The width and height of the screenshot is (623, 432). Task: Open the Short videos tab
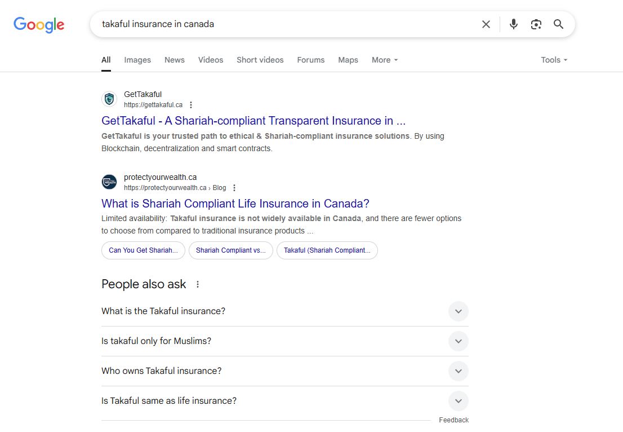point(260,60)
